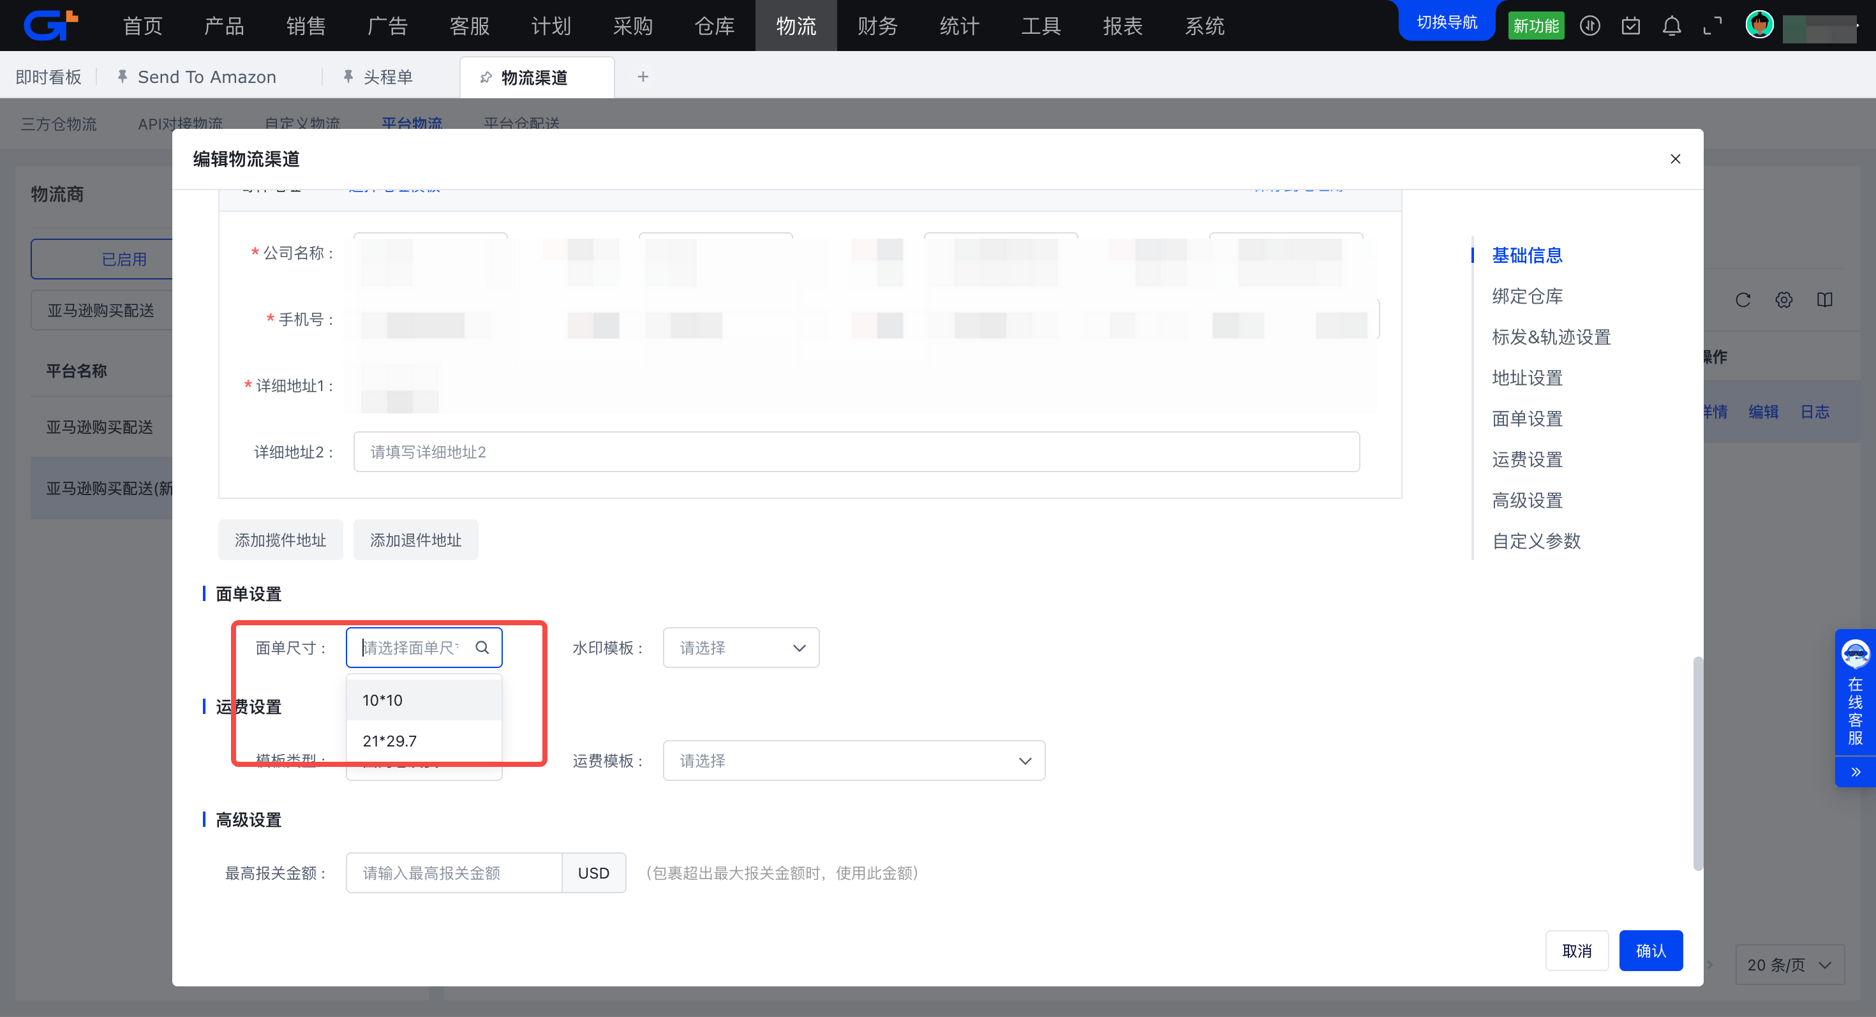Toggle fullscreen mode icon
This screenshot has width=1876, height=1017.
[1712, 26]
